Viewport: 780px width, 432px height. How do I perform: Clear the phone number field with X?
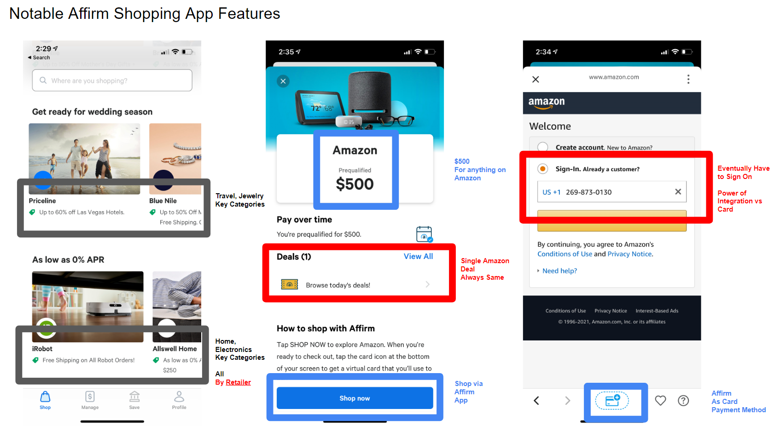(678, 192)
